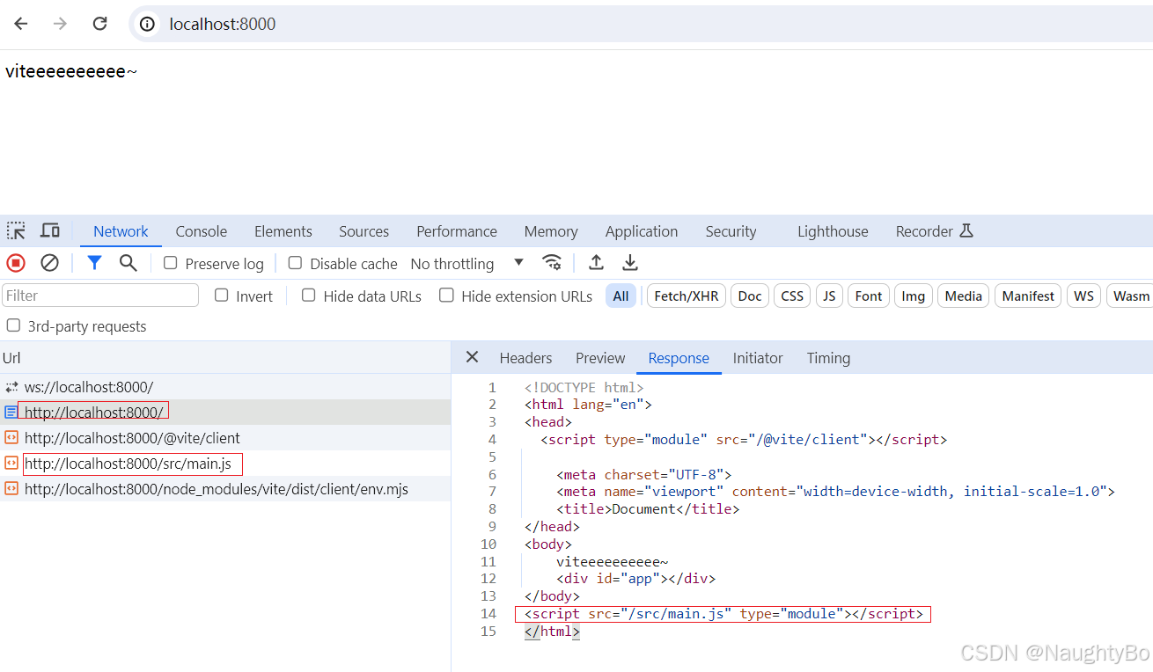Screen dimensions: 1153x672
Task: Export HAR file with download icon
Action: click(630, 262)
